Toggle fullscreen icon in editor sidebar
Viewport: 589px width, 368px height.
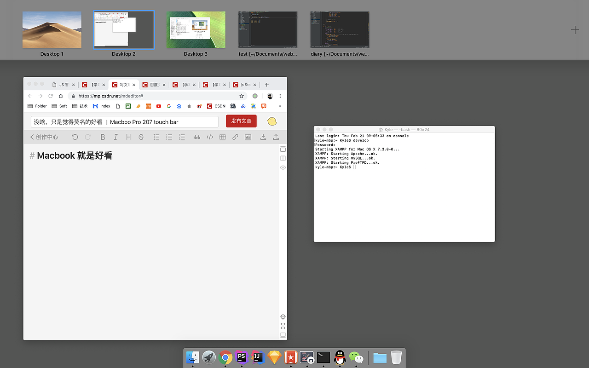[x=283, y=326]
